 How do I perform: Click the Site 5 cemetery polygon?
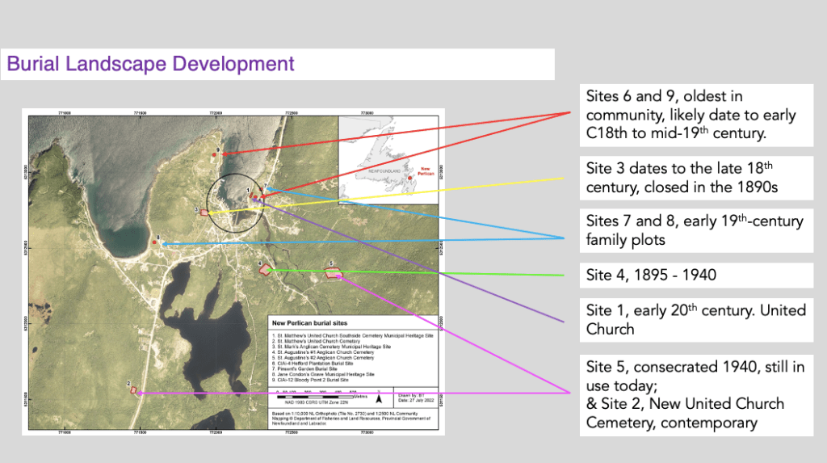pyautogui.click(x=332, y=274)
